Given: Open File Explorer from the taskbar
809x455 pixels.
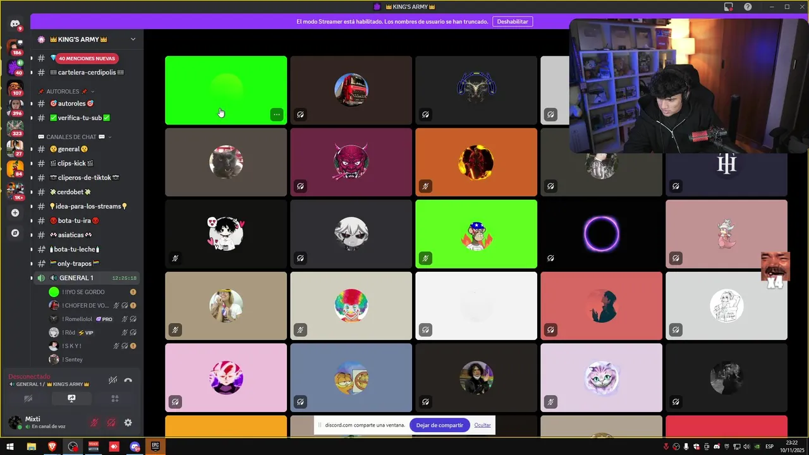Looking at the screenshot, I should [x=31, y=447].
